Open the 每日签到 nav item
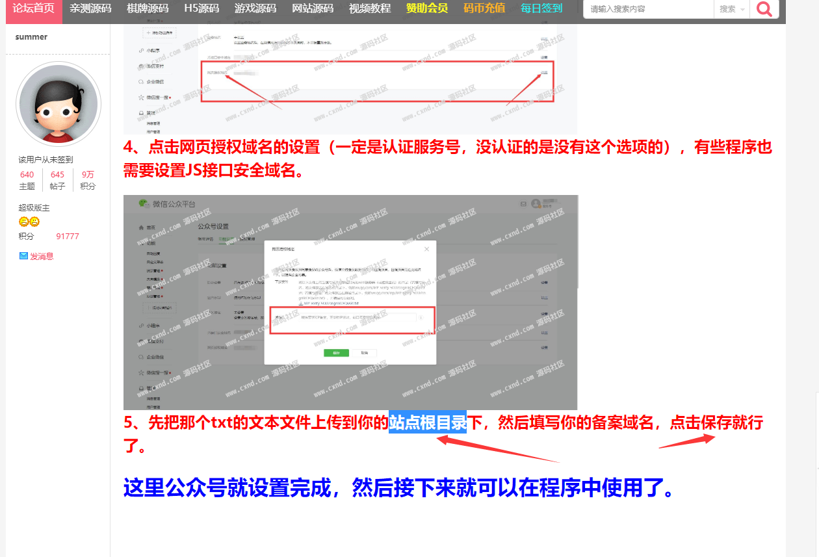This screenshot has height=557, width=819. pos(541,9)
